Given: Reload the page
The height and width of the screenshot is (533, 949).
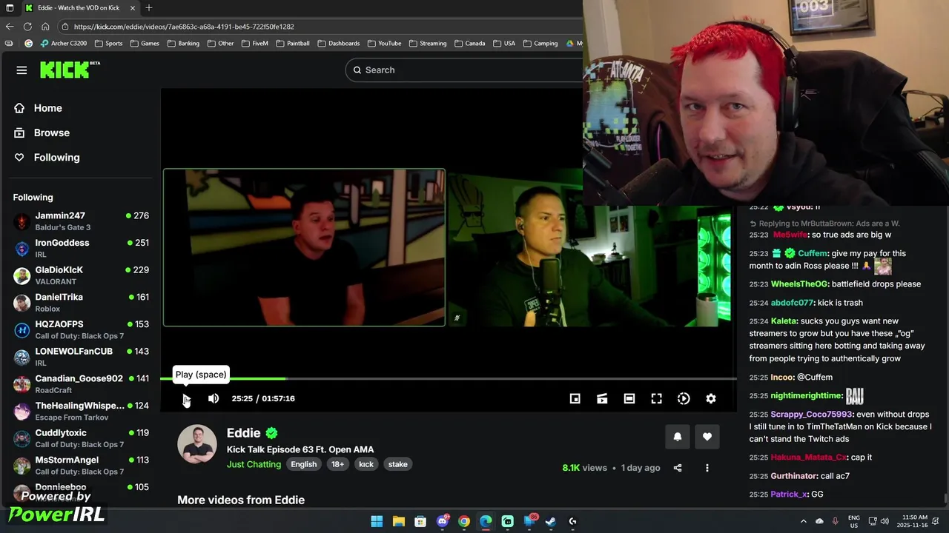Looking at the screenshot, I should tap(27, 27).
